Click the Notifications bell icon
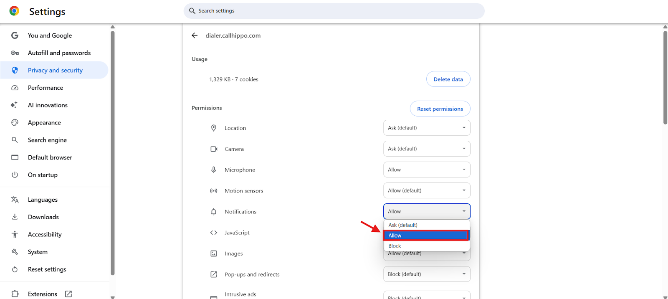668x299 pixels. tap(214, 212)
